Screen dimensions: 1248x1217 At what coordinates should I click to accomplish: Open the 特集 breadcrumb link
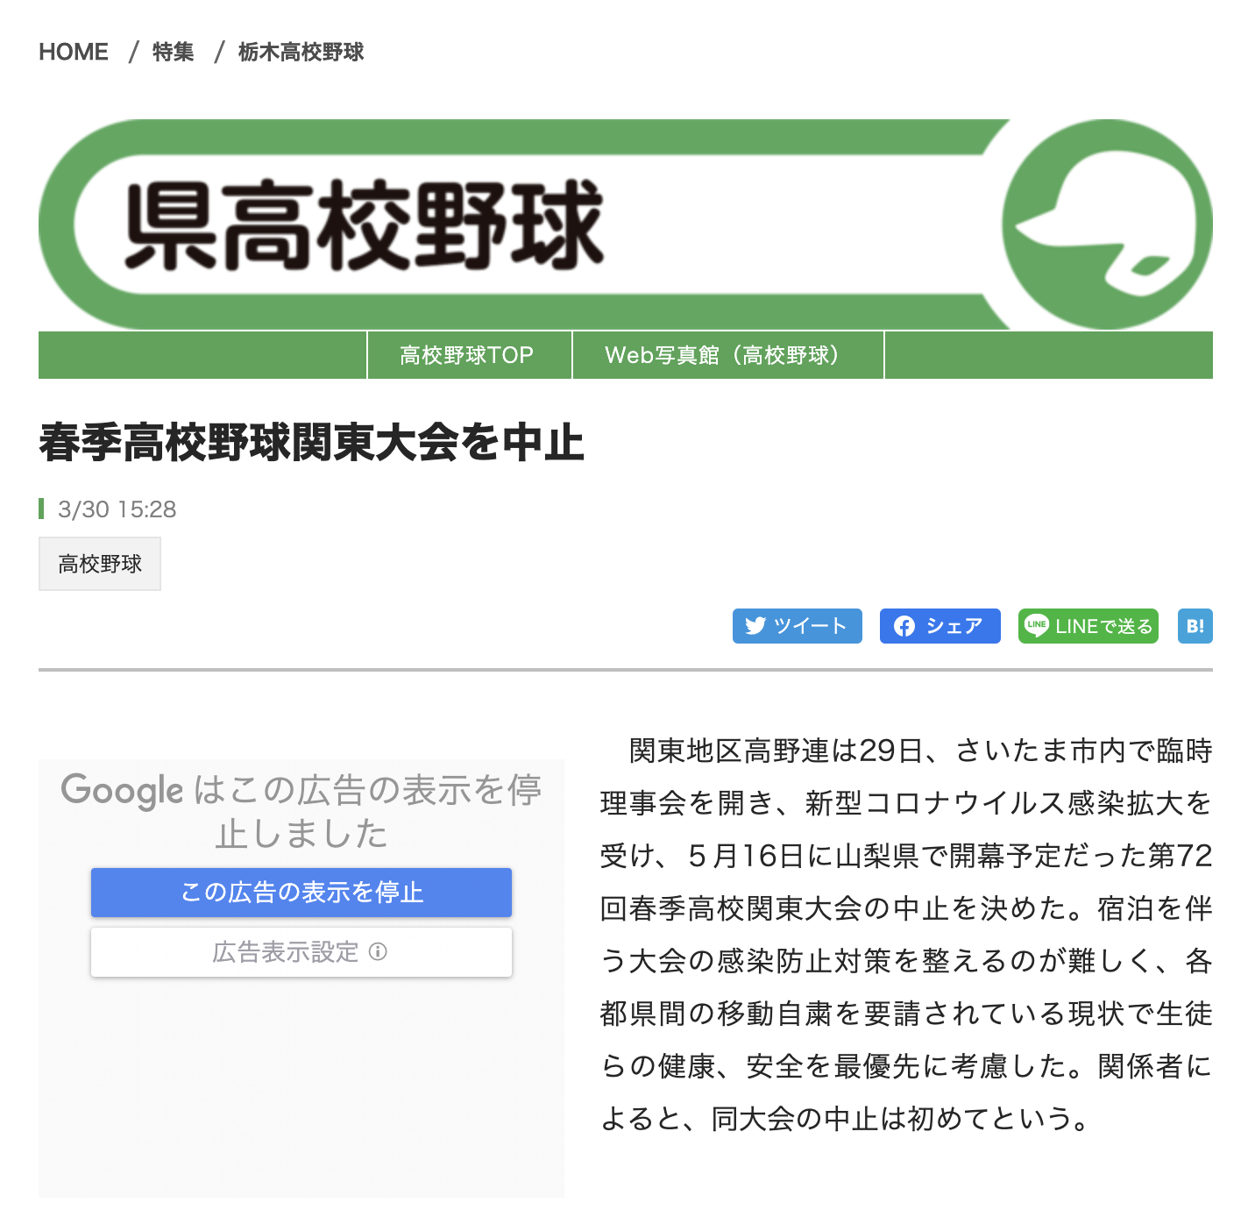point(174,52)
